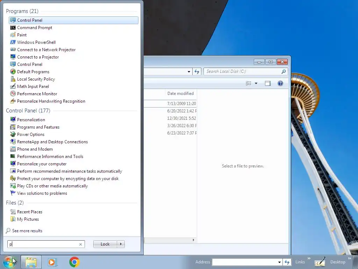Open Power Options
This screenshot has width=358, height=269.
(x=31, y=134)
